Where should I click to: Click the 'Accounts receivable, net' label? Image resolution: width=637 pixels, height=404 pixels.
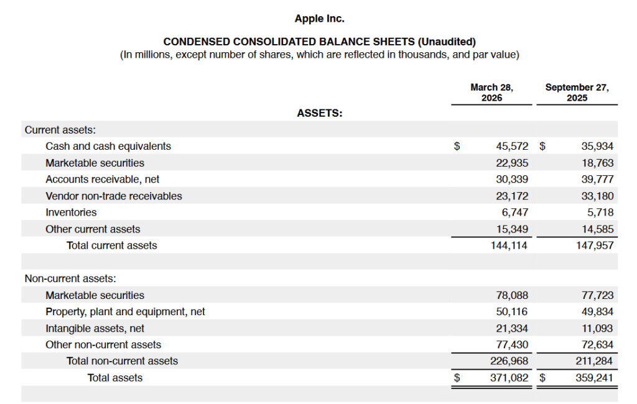click(103, 180)
